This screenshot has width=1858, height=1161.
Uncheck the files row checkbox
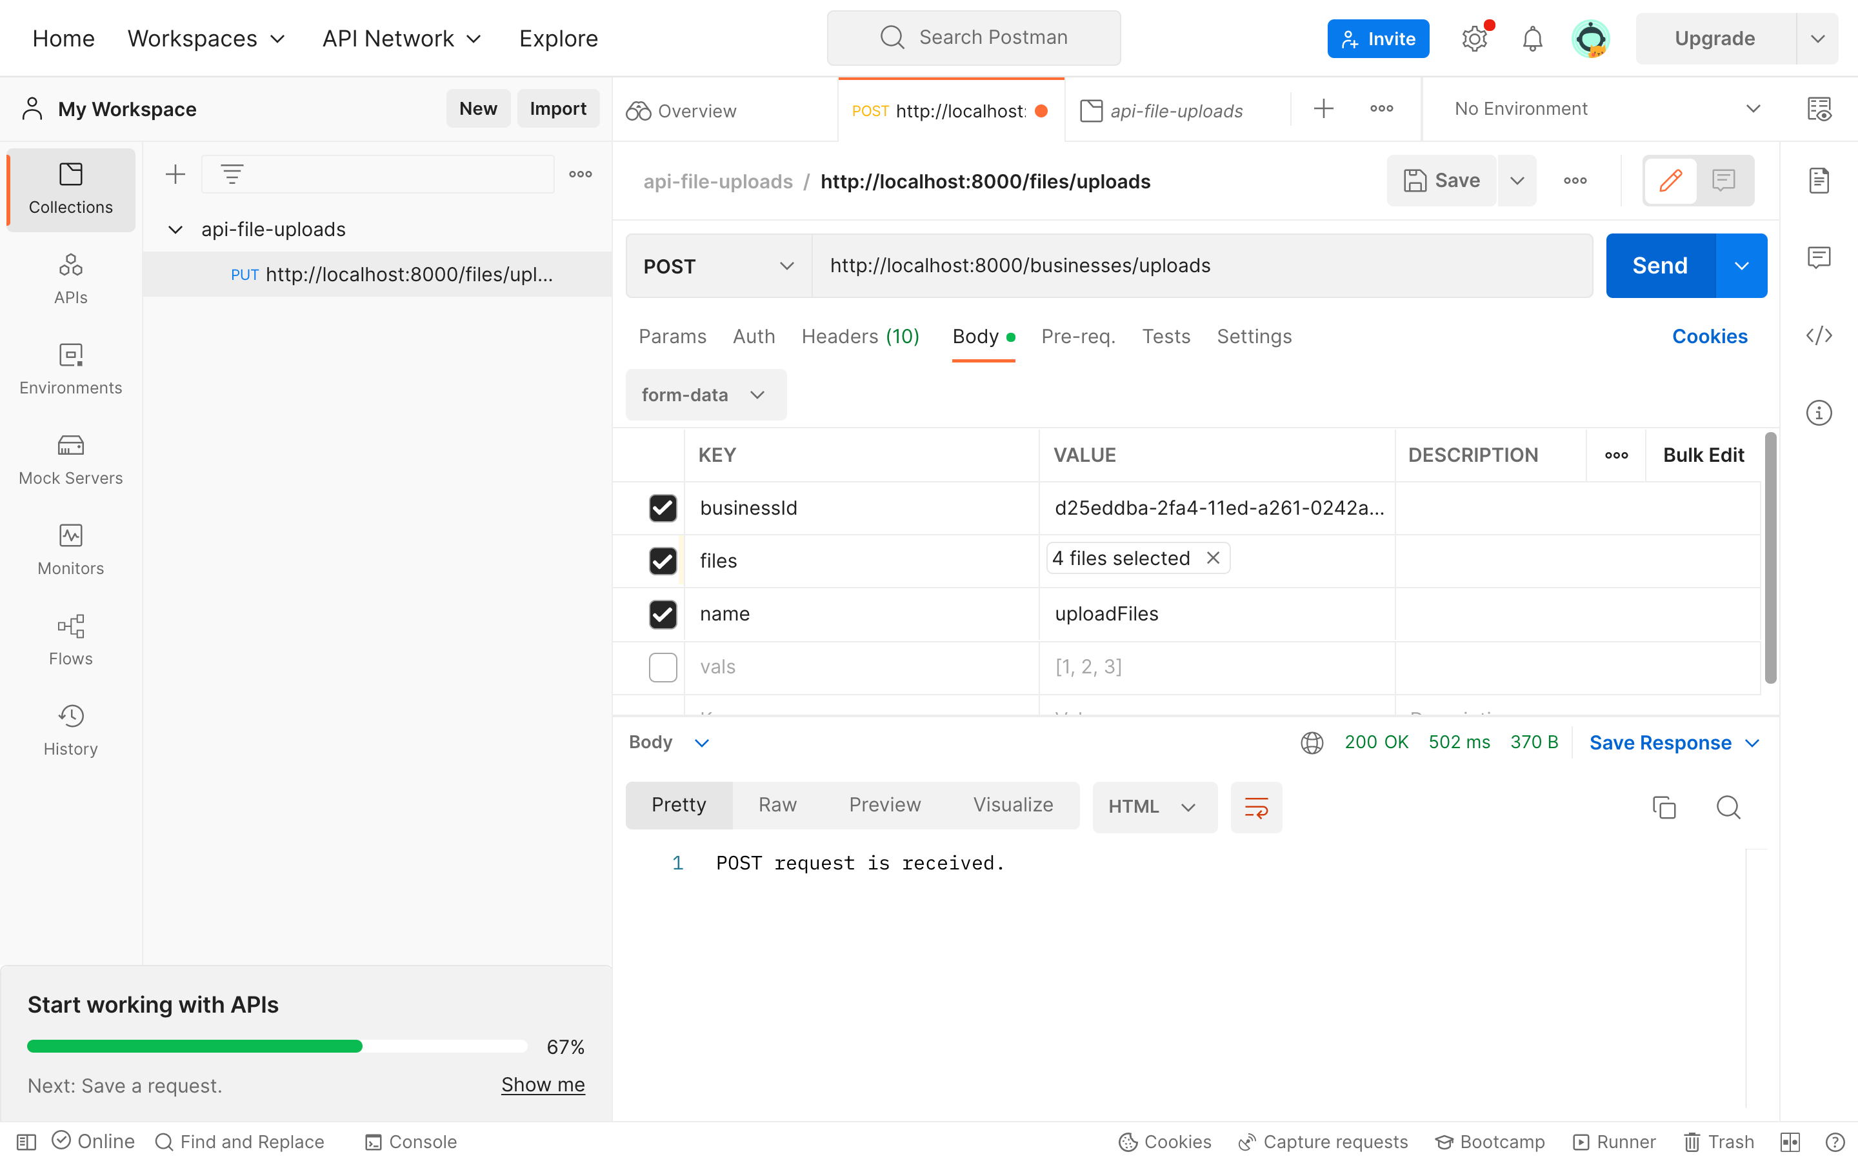point(663,561)
